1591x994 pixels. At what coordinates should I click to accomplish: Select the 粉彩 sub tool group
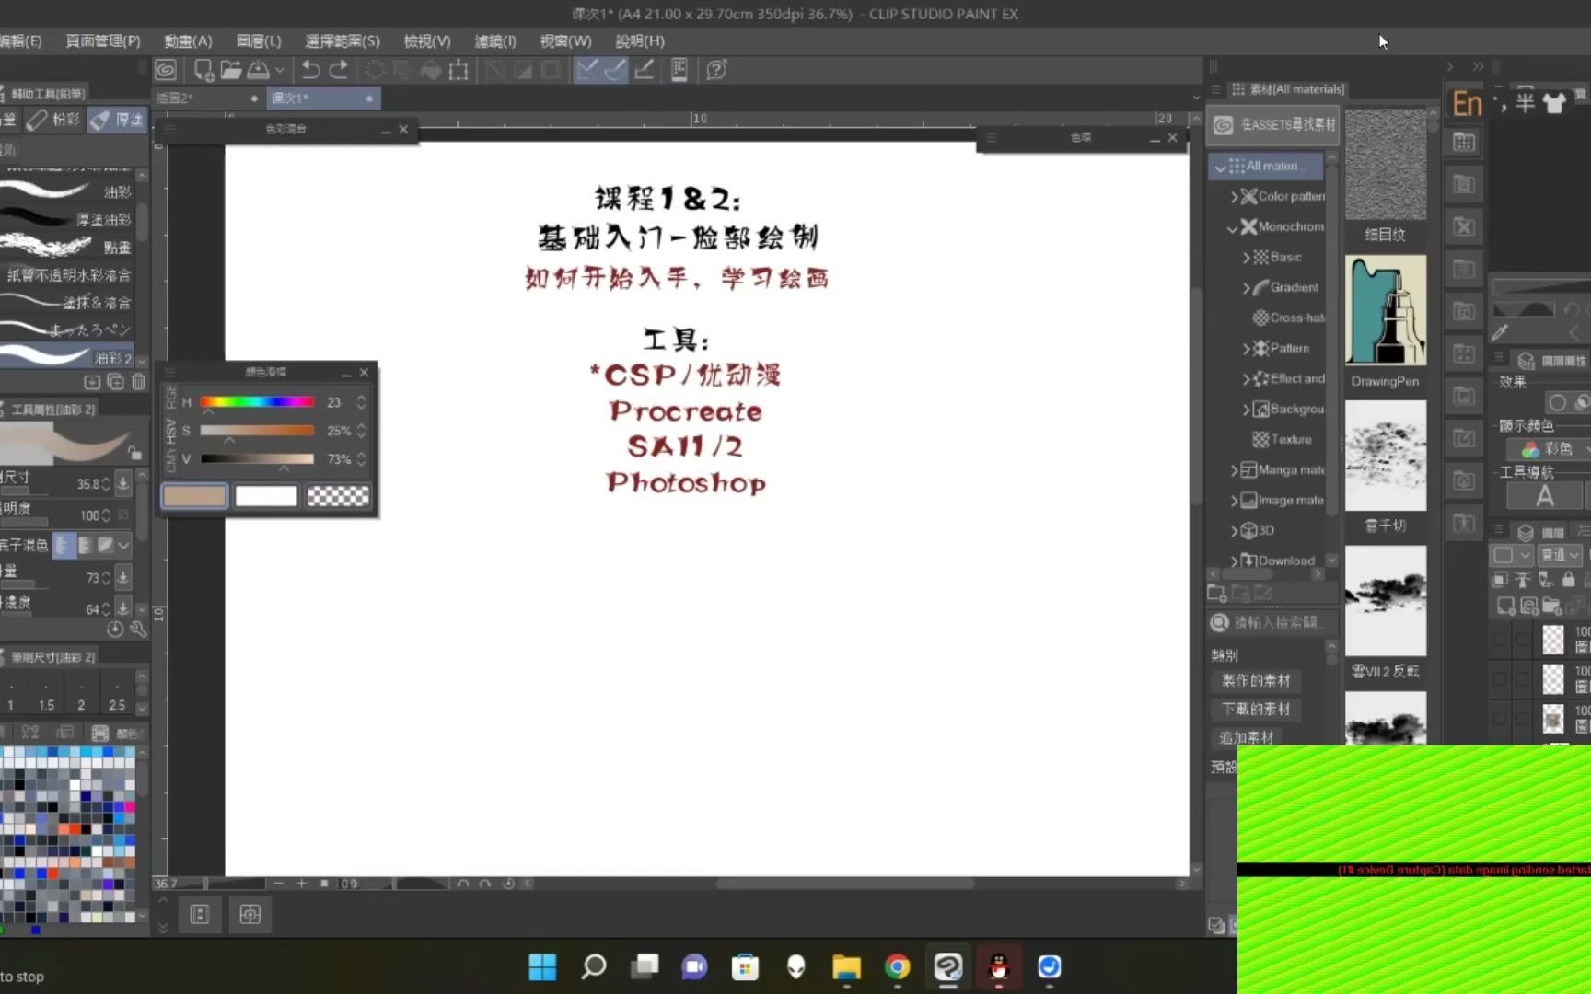coord(53,120)
